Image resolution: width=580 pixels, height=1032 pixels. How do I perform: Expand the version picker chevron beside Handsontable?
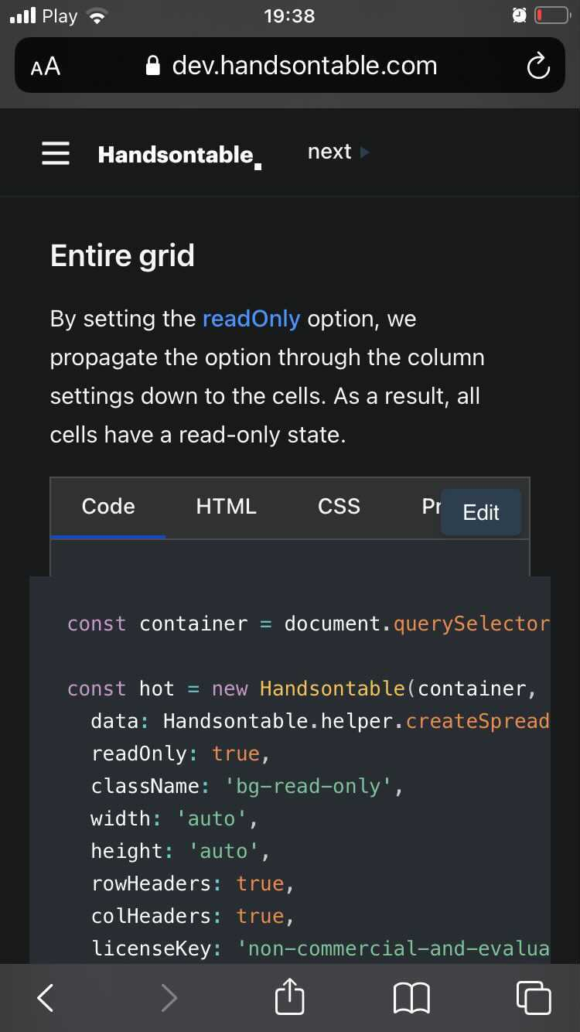[363, 152]
